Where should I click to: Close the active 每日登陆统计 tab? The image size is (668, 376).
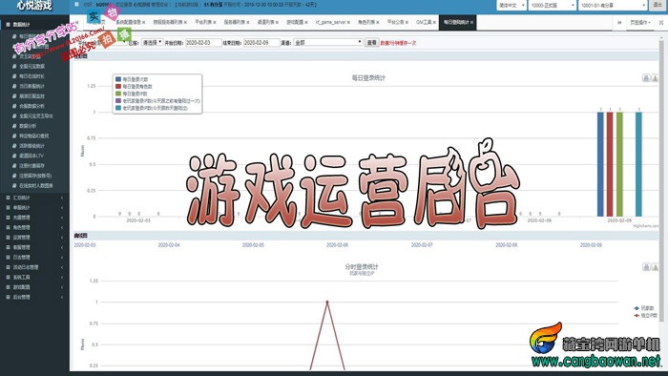click(x=471, y=22)
